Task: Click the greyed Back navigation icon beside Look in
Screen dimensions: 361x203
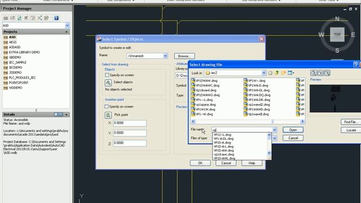Action: tap(271, 73)
